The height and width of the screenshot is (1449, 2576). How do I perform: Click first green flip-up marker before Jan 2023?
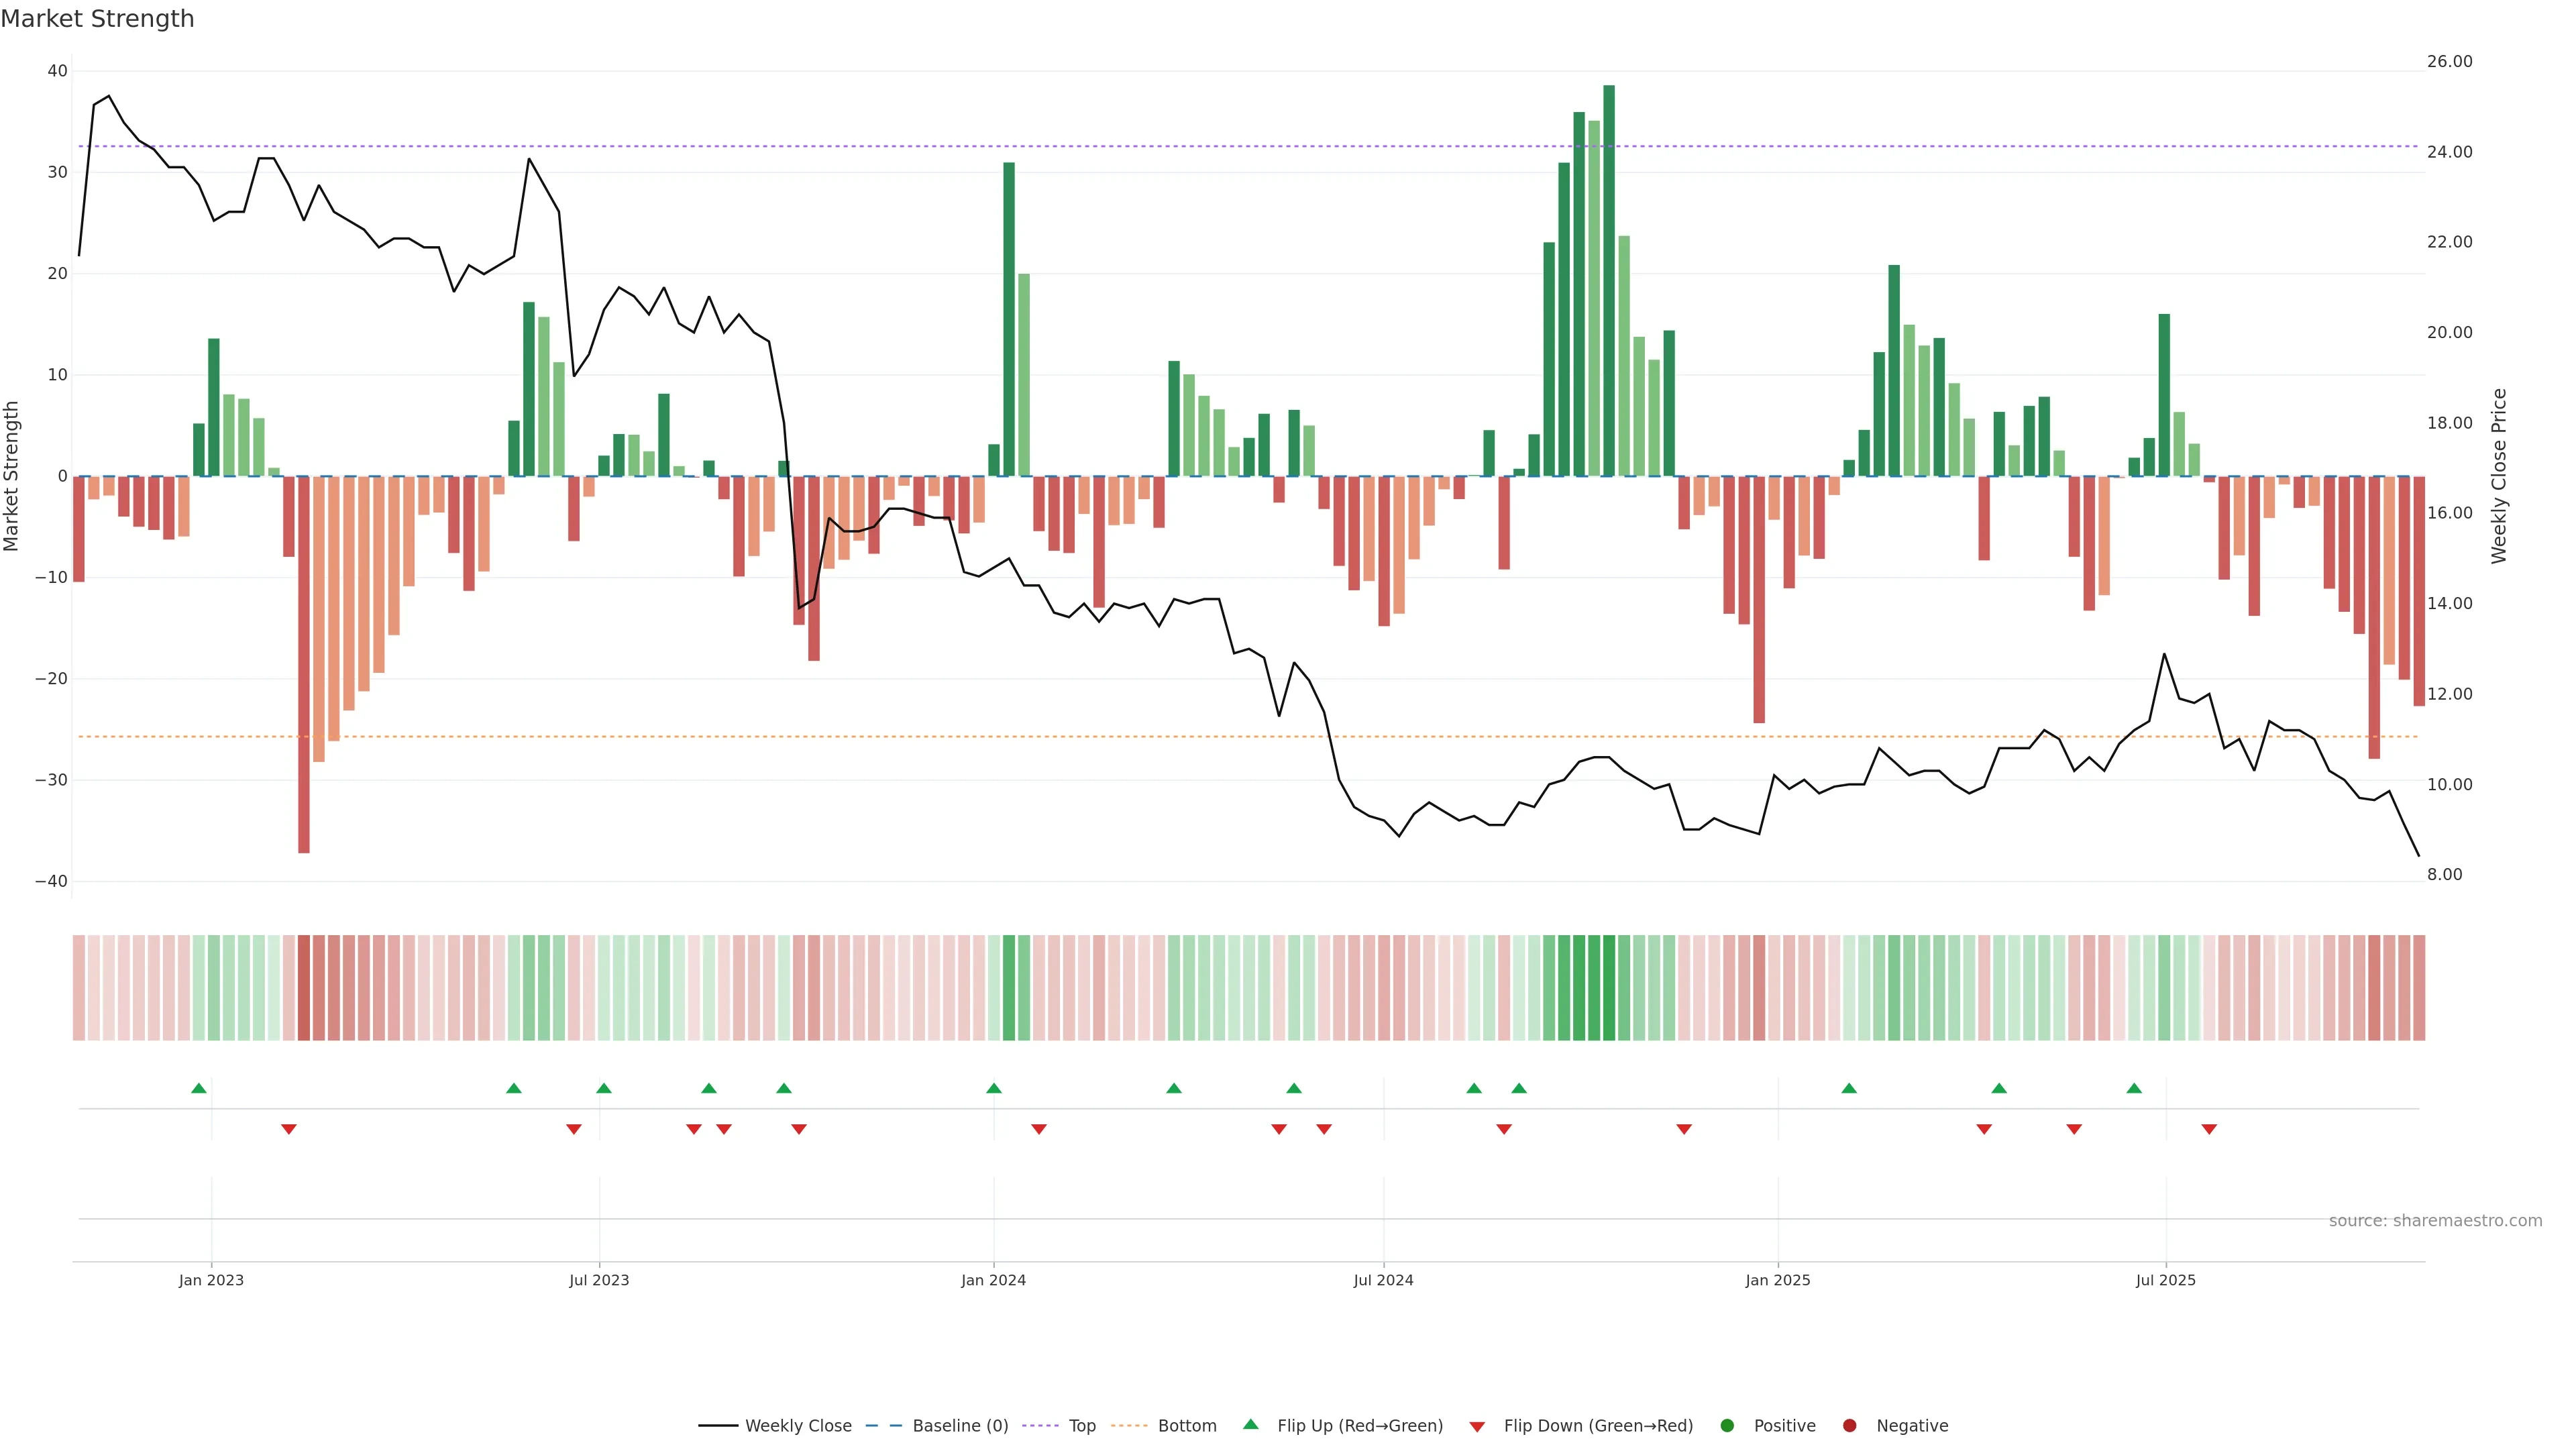(199, 1088)
